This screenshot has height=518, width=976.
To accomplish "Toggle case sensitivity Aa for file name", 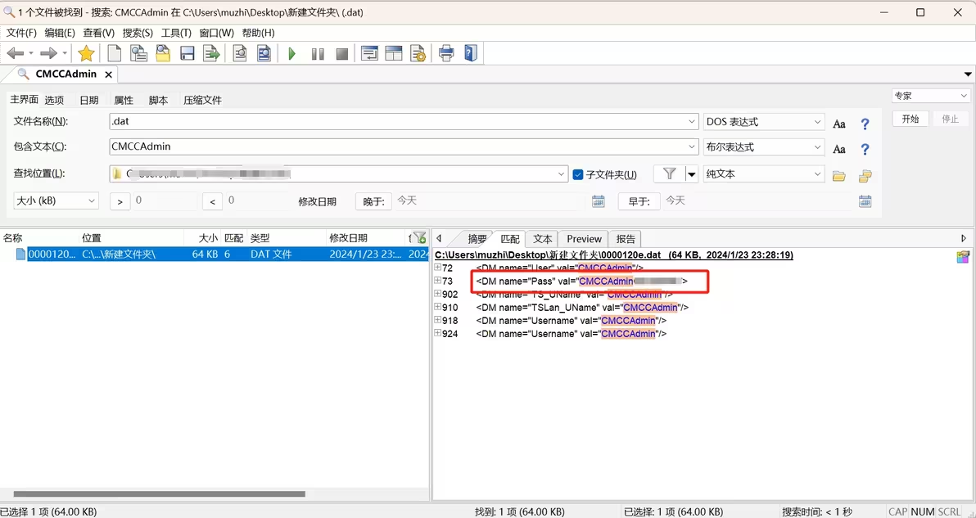I will point(839,124).
